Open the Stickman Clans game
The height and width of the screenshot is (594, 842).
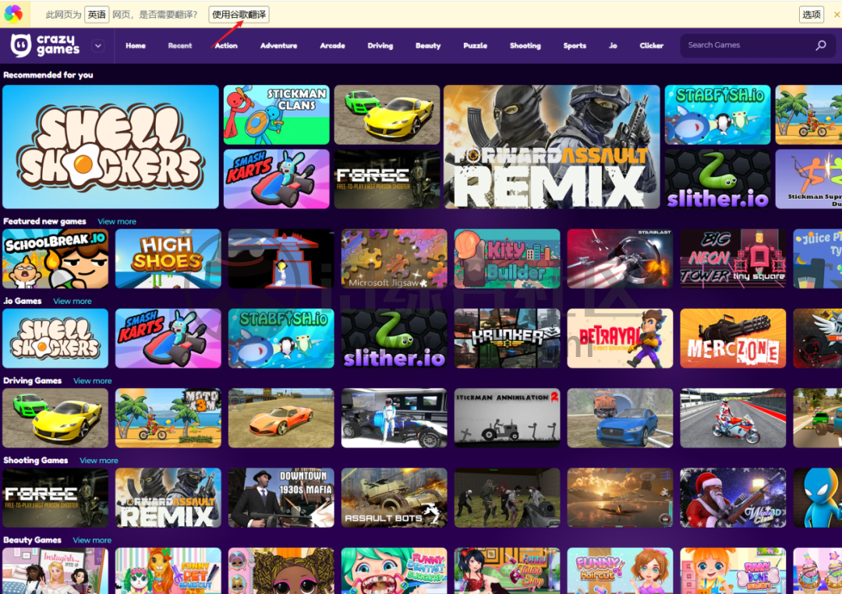click(x=277, y=115)
